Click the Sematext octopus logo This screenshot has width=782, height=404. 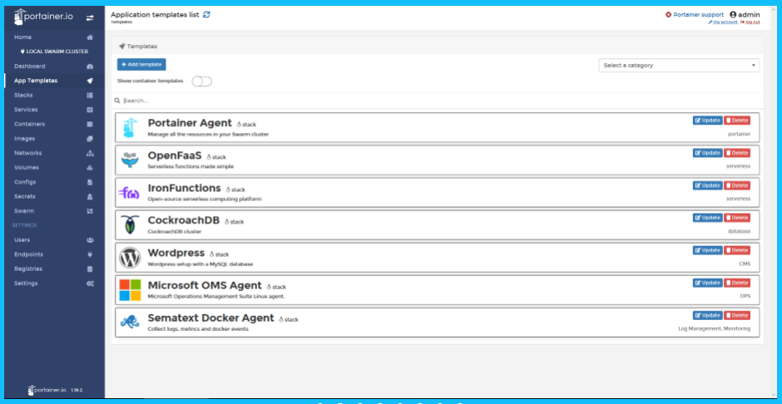[x=130, y=323]
